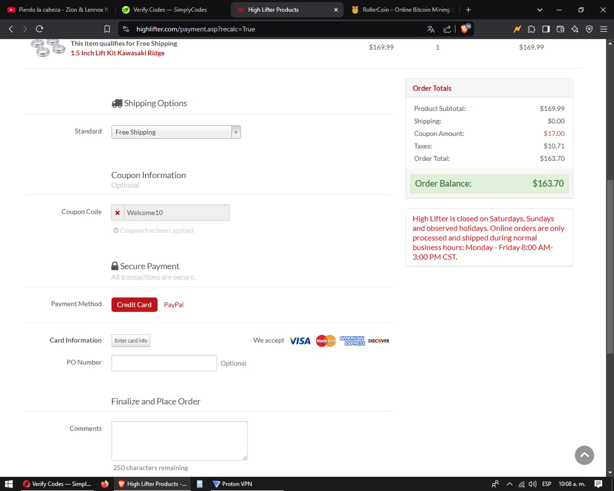Click the Enter card info button
Screen dimensions: 614x491
(x=131, y=340)
